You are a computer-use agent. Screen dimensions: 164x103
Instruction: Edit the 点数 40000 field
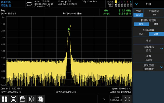[149, 58]
